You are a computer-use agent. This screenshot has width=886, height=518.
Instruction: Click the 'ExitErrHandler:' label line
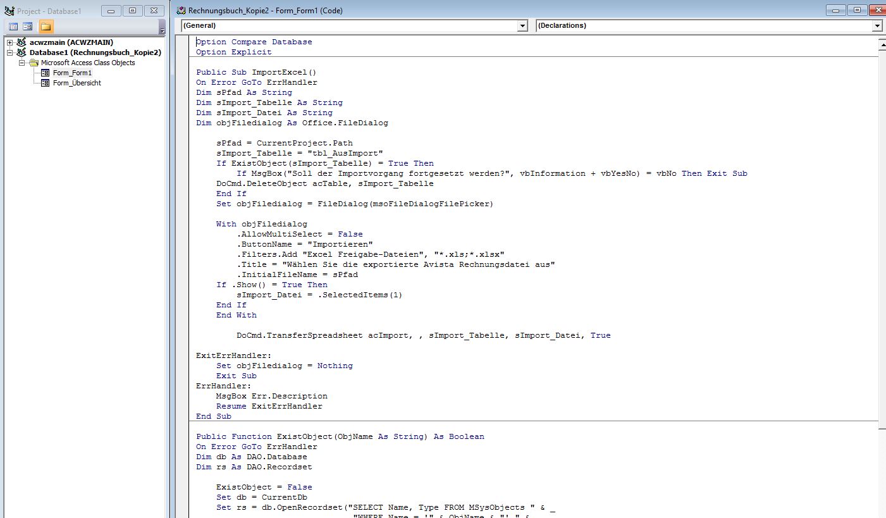tap(234, 355)
